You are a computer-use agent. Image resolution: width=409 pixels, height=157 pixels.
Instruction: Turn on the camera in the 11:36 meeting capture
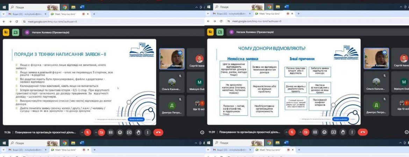tap(101, 132)
